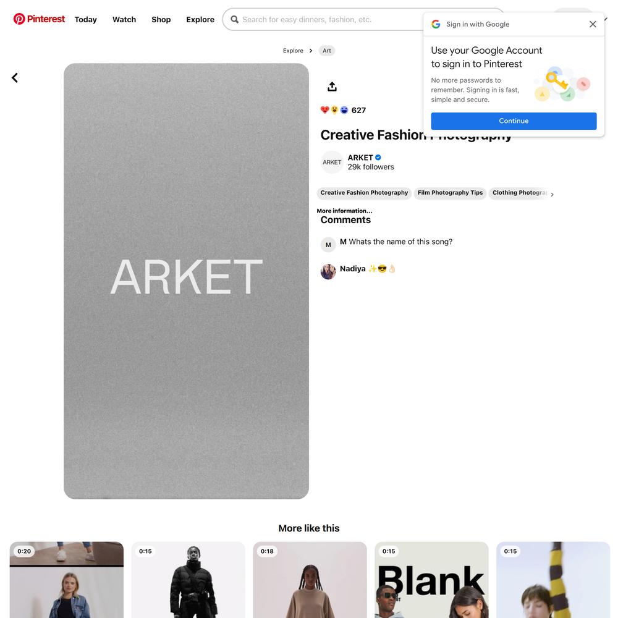Click the Google logo in sign-in popup
618x618 pixels.
point(436,24)
